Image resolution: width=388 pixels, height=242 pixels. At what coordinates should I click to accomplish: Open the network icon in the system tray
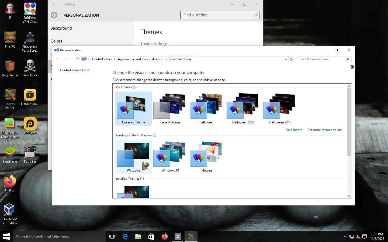click(352, 237)
